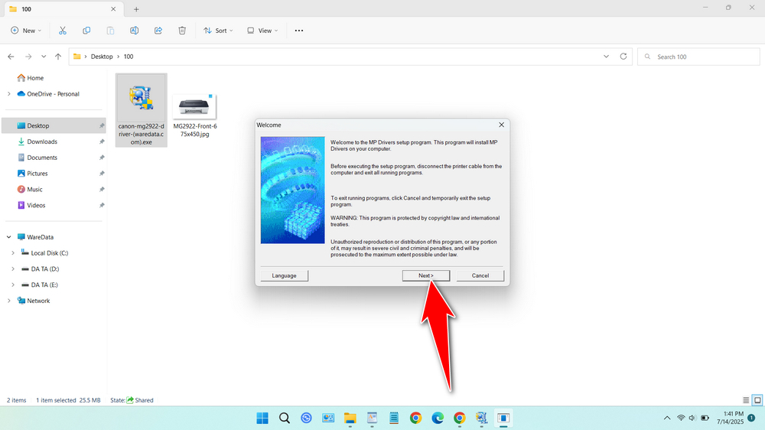Expand the Network tree node
Viewport: 765px width, 430px height.
click(x=8, y=301)
